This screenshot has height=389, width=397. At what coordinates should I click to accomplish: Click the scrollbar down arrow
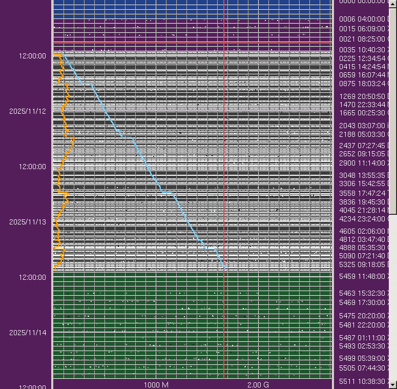tap(393, 383)
